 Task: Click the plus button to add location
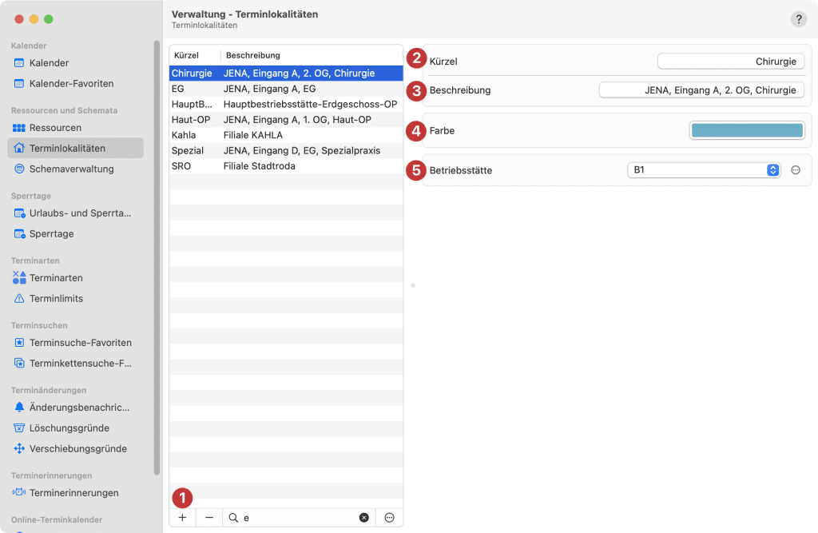pyautogui.click(x=182, y=518)
